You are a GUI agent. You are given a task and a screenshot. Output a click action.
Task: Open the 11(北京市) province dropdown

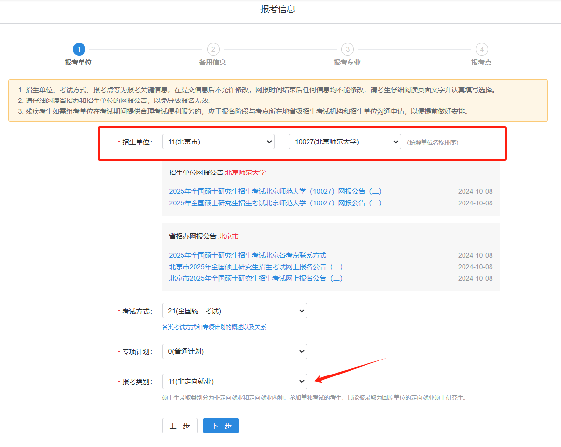click(218, 142)
